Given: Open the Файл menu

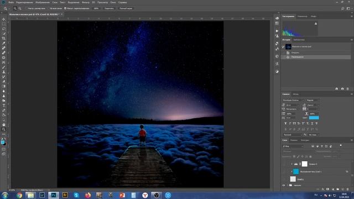Looking at the screenshot, I should 11,2.
